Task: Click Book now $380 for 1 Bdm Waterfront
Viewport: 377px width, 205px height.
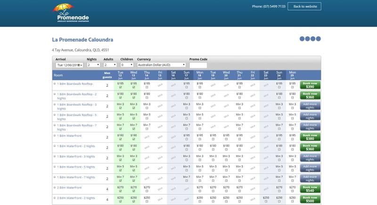Action: pyautogui.click(x=310, y=137)
